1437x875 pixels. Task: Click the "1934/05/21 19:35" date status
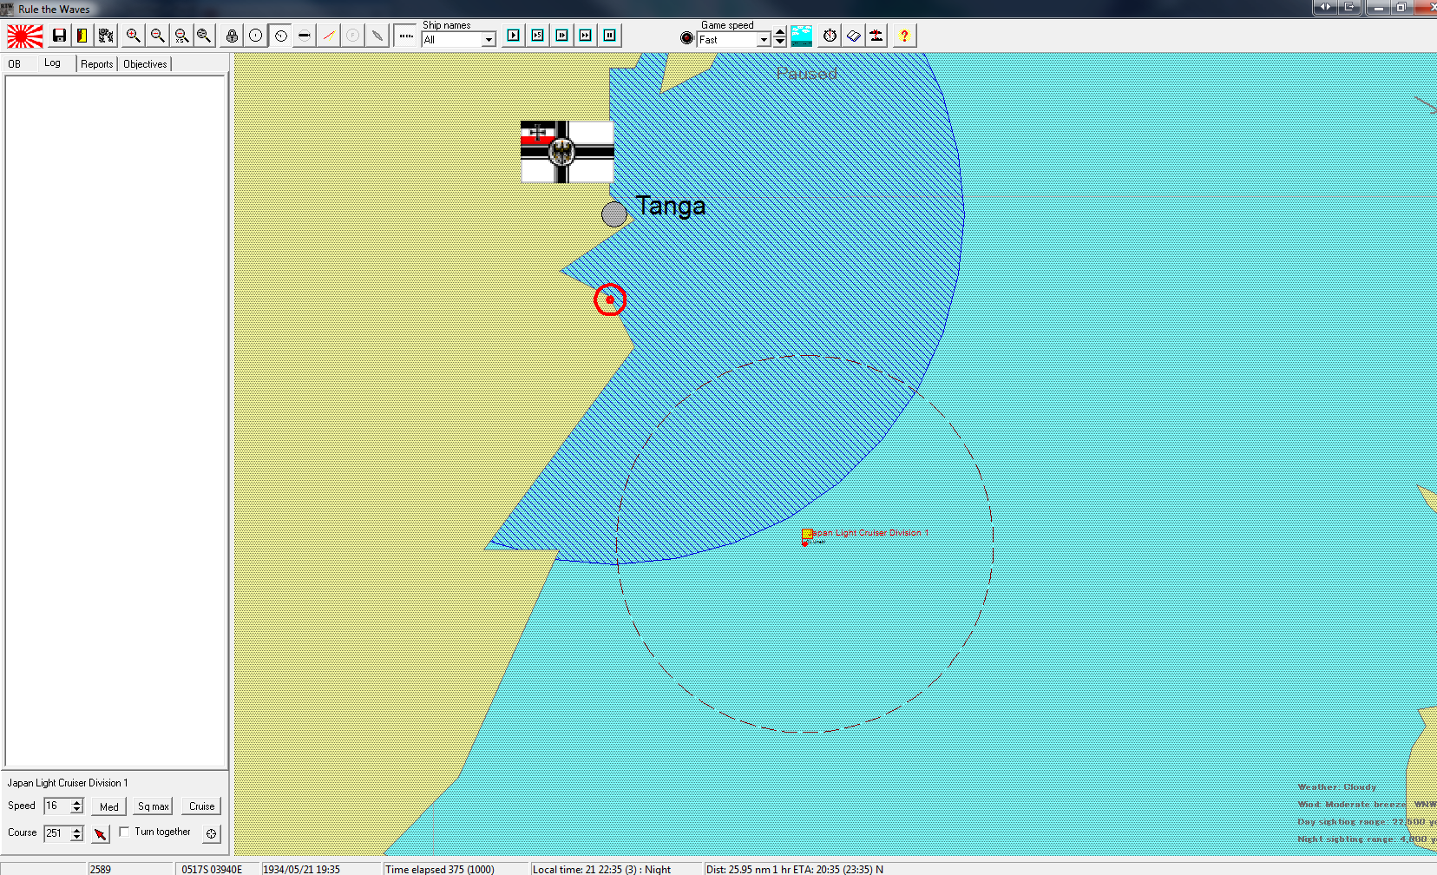[302, 869]
